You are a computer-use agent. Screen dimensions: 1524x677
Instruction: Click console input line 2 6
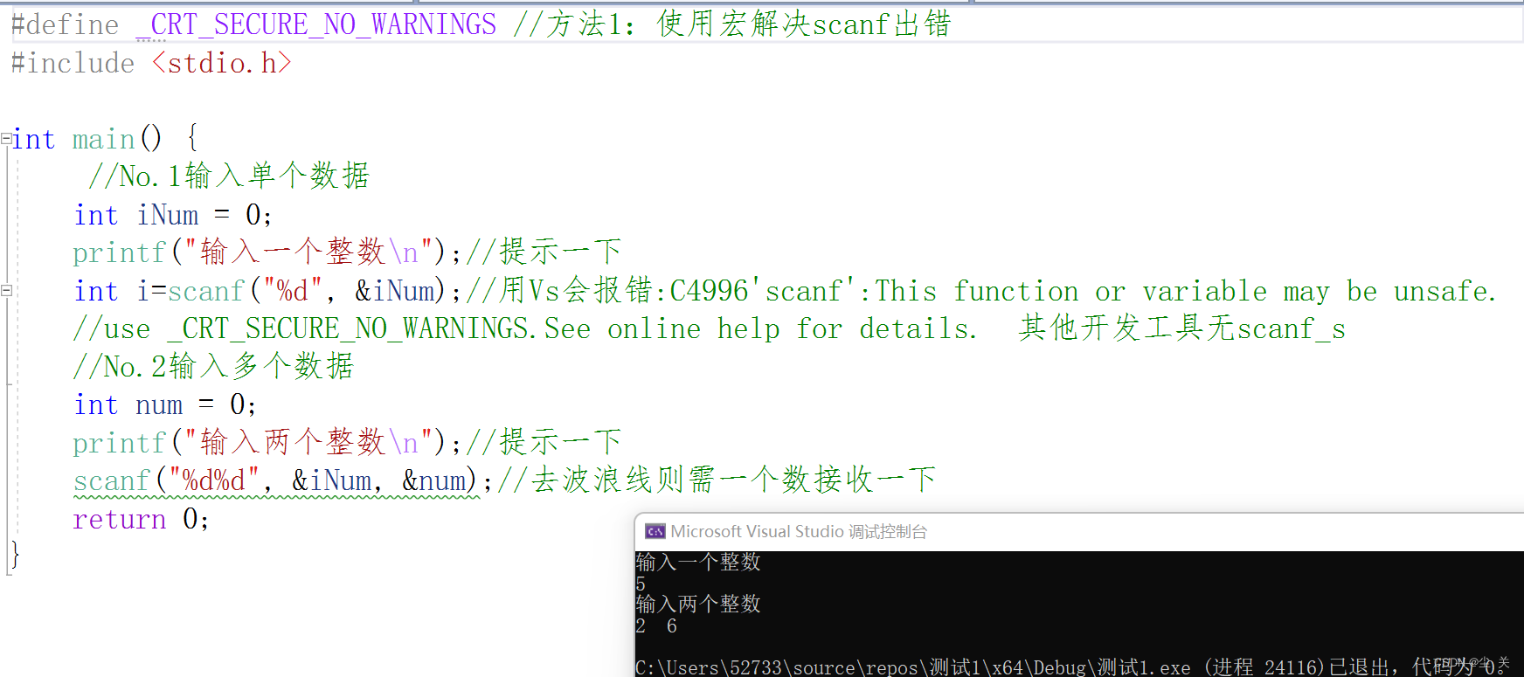656,625
